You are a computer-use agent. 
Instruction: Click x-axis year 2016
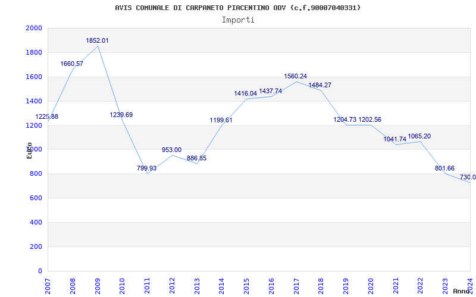point(271,286)
